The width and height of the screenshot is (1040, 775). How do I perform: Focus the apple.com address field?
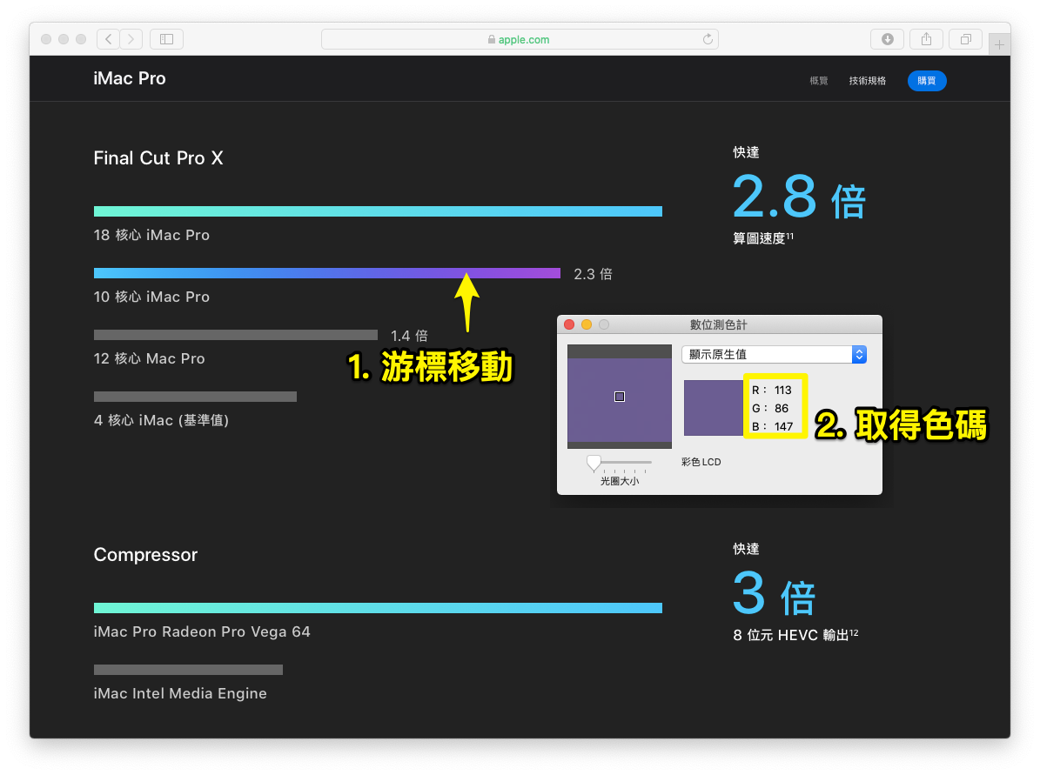click(x=520, y=39)
